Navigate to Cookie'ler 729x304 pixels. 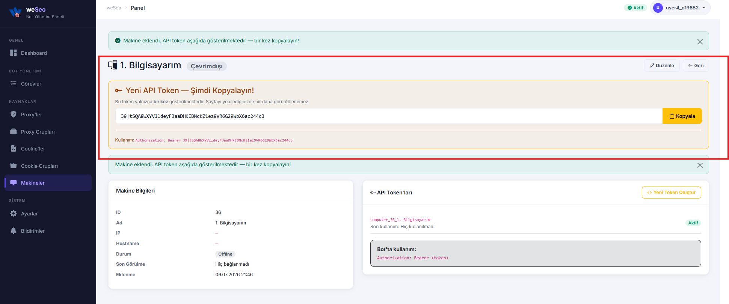pyautogui.click(x=48, y=149)
